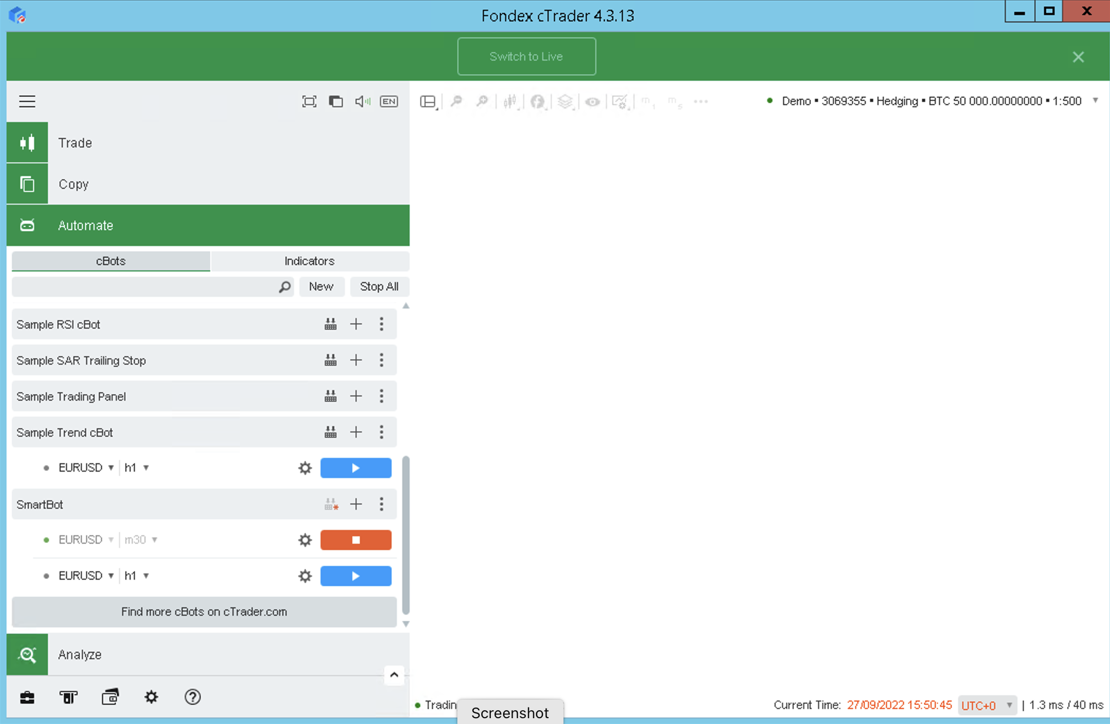The image size is (1110, 724).
Task: Add instance to Sample Trading Panel
Action: pyautogui.click(x=356, y=396)
